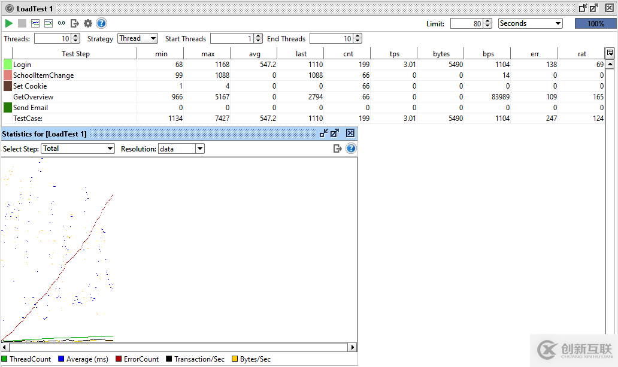Click the Resolution text field showing data
The width and height of the screenshot is (618, 367).
click(177, 148)
